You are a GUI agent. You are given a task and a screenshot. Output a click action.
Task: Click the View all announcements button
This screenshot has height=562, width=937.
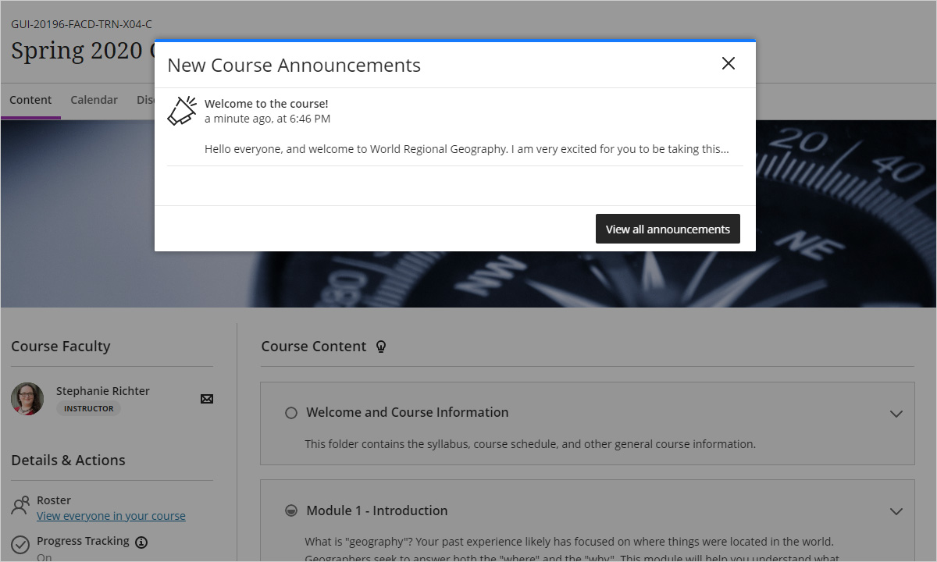[668, 229]
